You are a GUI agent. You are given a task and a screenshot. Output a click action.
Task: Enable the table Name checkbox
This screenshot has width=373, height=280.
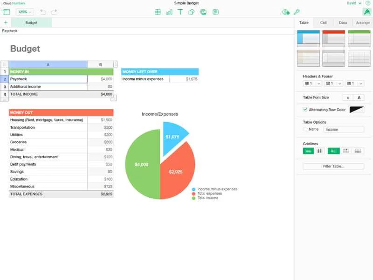tap(305, 129)
